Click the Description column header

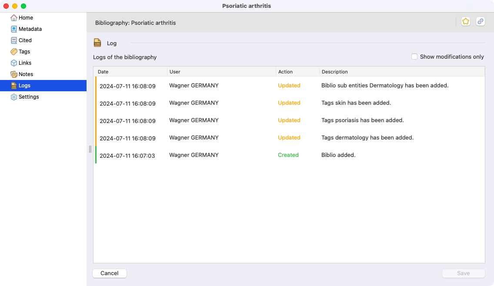click(402, 72)
